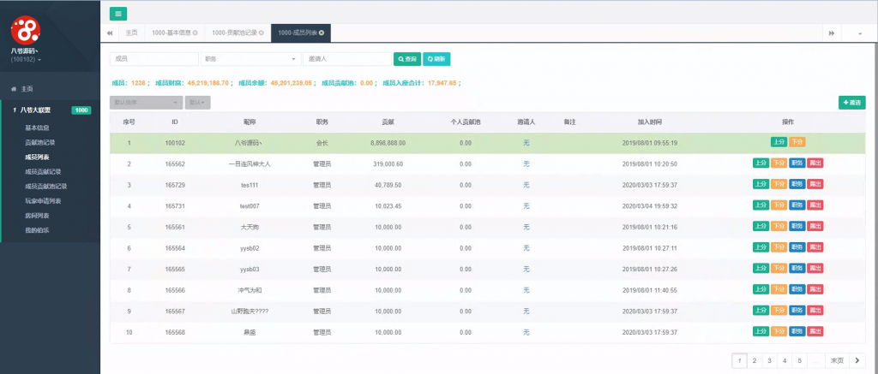Click the 刷新 refresh button
The width and height of the screenshot is (878, 374).
(x=436, y=59)
